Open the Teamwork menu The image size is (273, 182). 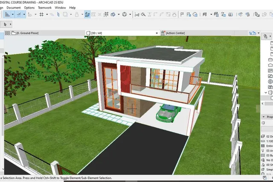[x=45, y=8]
